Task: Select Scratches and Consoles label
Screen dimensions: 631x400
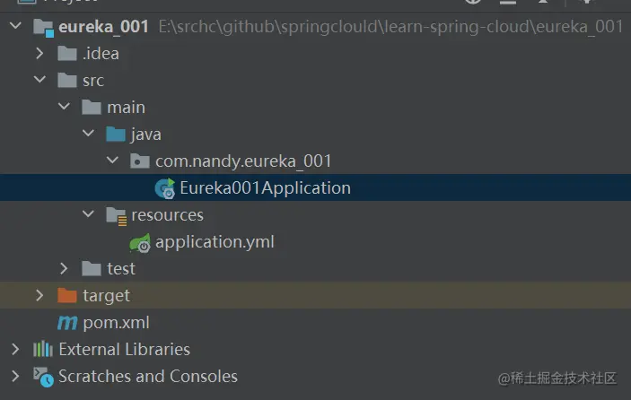Action: [x=148, y=377]
